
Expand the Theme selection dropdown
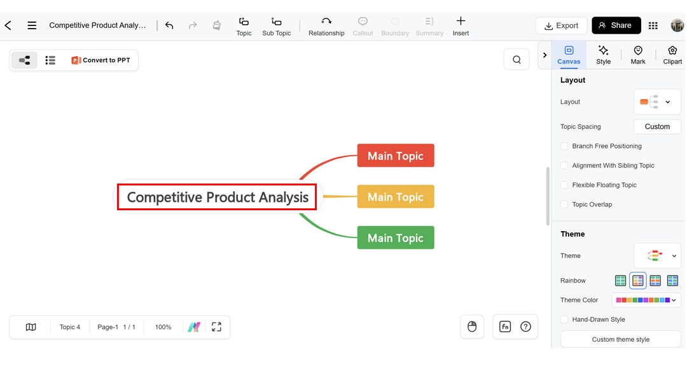[657, 255]
